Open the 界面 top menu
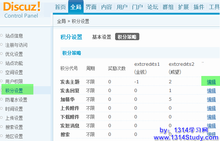 (x=91, y=7)
